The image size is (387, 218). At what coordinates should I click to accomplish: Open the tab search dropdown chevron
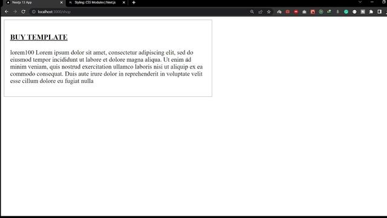pos(360,2)
